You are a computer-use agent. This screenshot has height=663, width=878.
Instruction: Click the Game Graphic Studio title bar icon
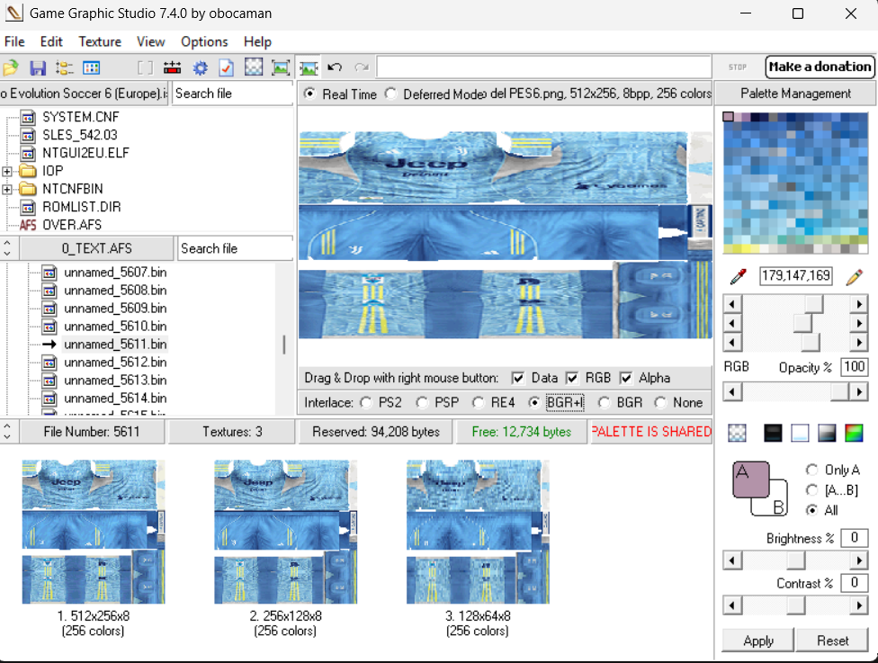pyautogui.click(x=14, y=13)
